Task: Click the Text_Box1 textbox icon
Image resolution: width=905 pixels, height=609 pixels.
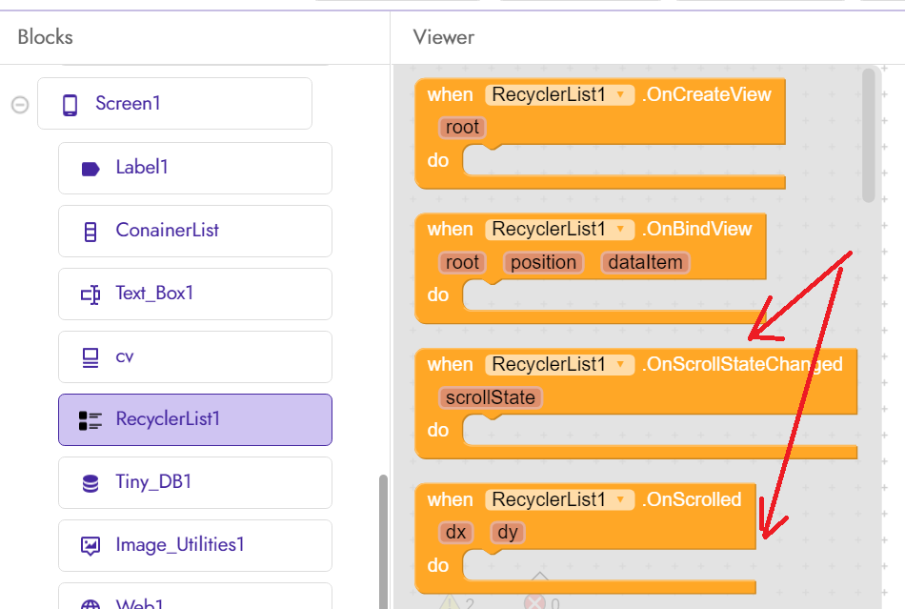Action: click(89, 294)
